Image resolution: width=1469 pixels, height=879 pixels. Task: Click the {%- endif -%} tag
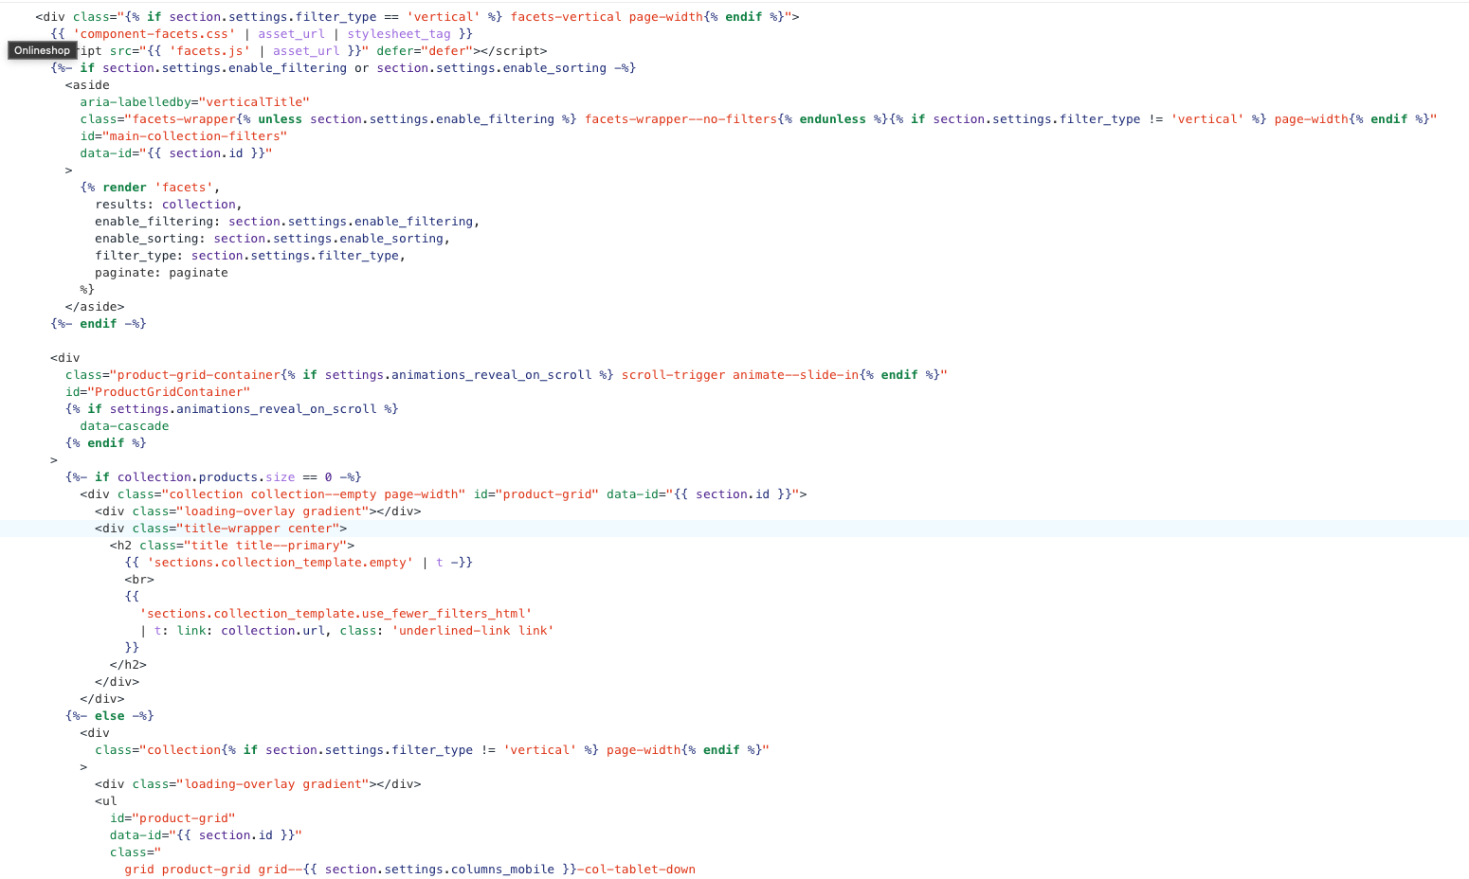pyautogui.click(x=99, y=324)
